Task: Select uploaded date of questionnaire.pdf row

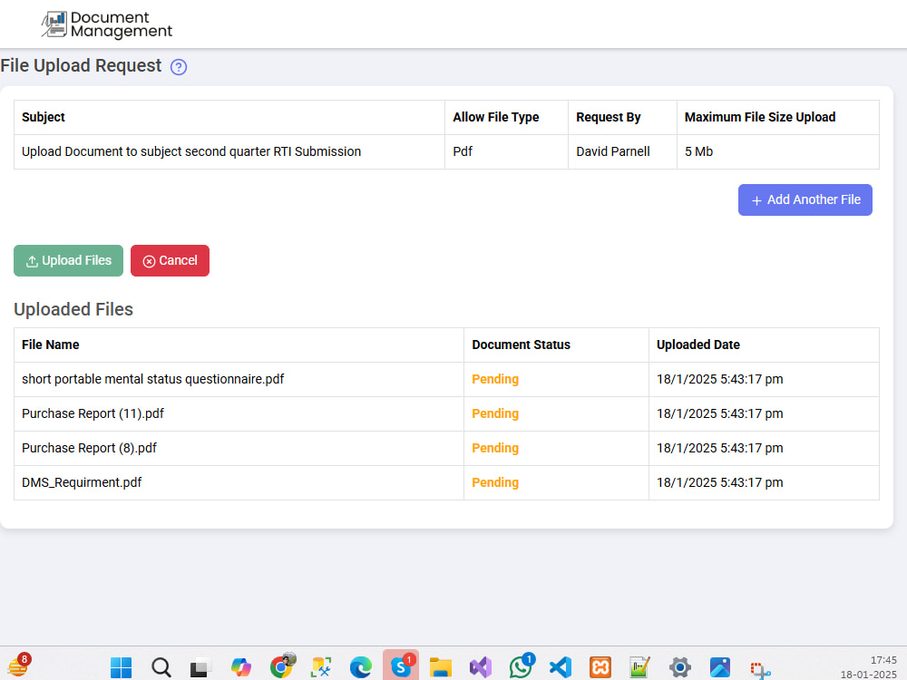Action: tap(719, 379)
